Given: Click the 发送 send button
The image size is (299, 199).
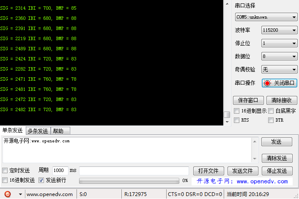Looking at the screenshot, I should [277, 142].
